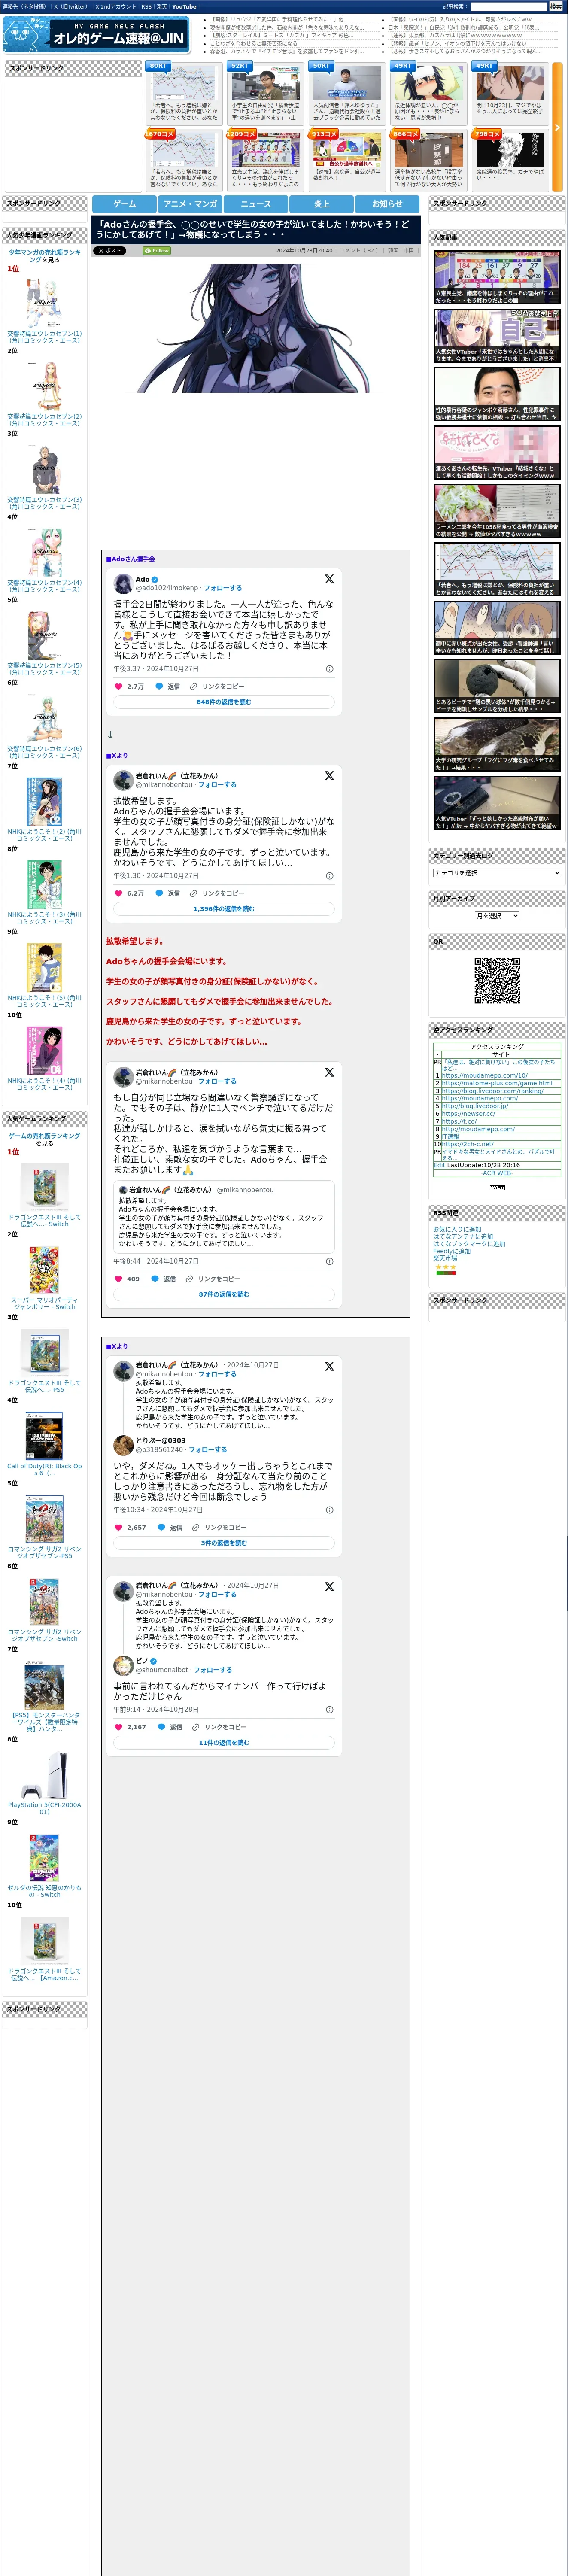Open the 楽天 link in the top bar

point(161,6)
